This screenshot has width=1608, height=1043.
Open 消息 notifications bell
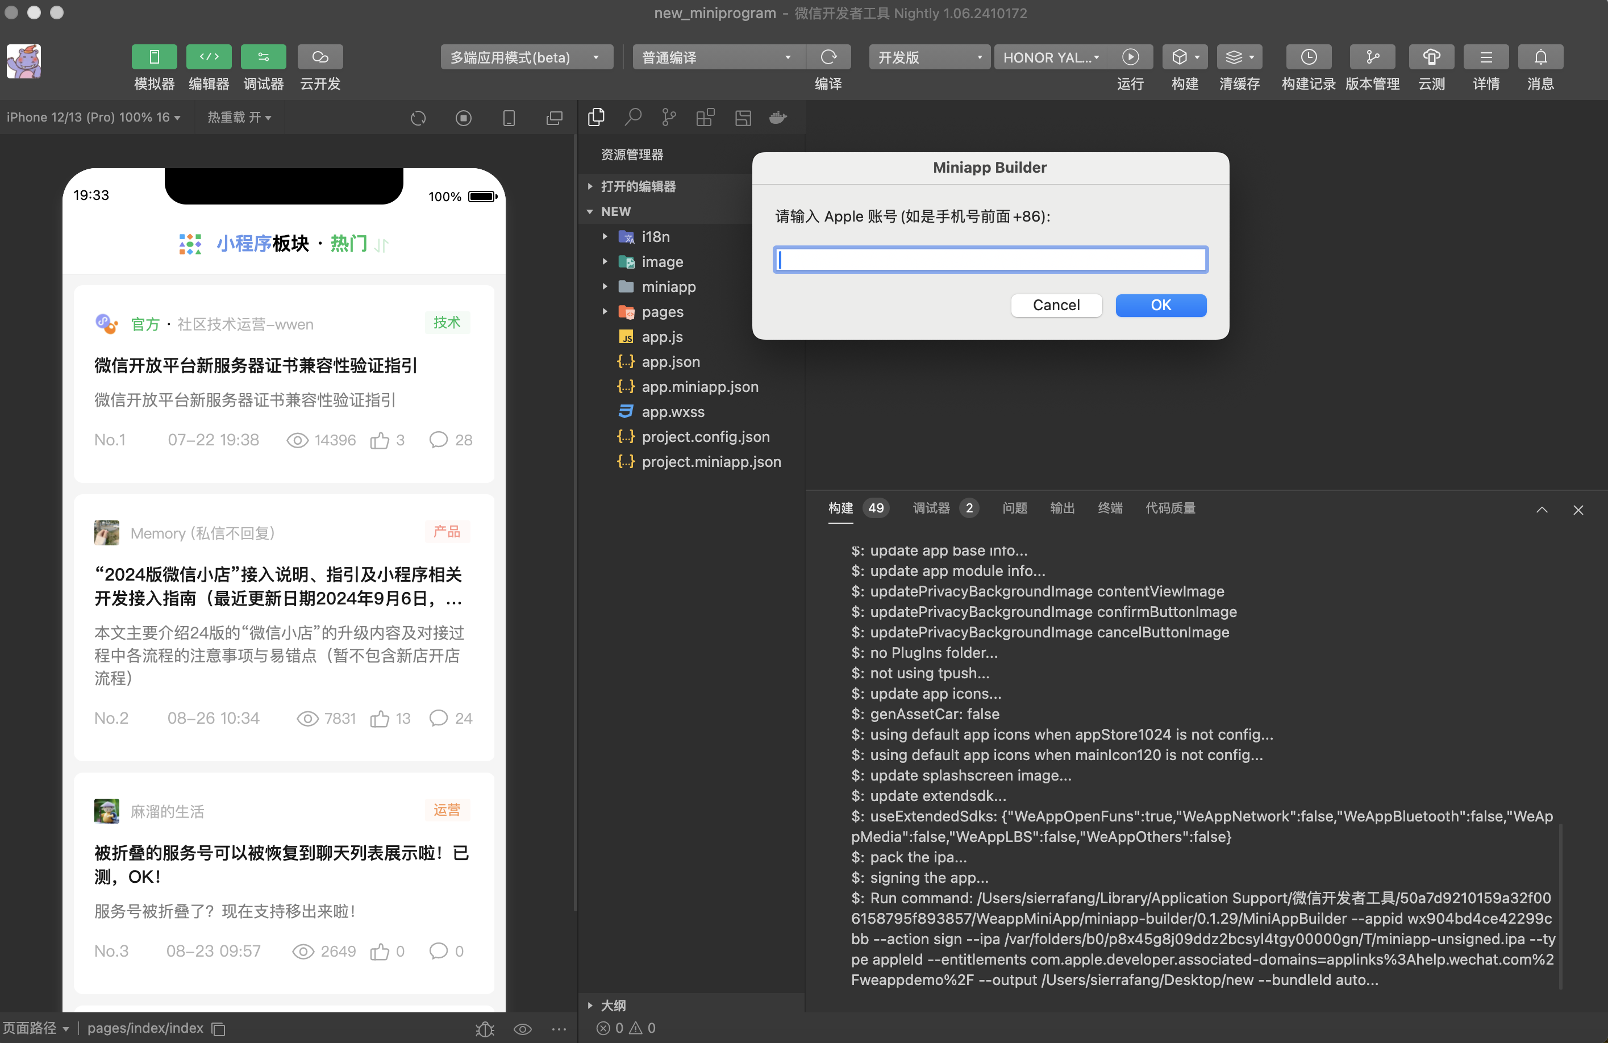coord(1540,57)
